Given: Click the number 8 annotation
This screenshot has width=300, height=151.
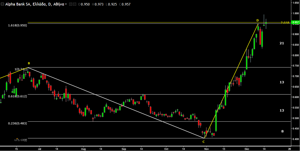Looking at the screenshot, I should point(282,131).
